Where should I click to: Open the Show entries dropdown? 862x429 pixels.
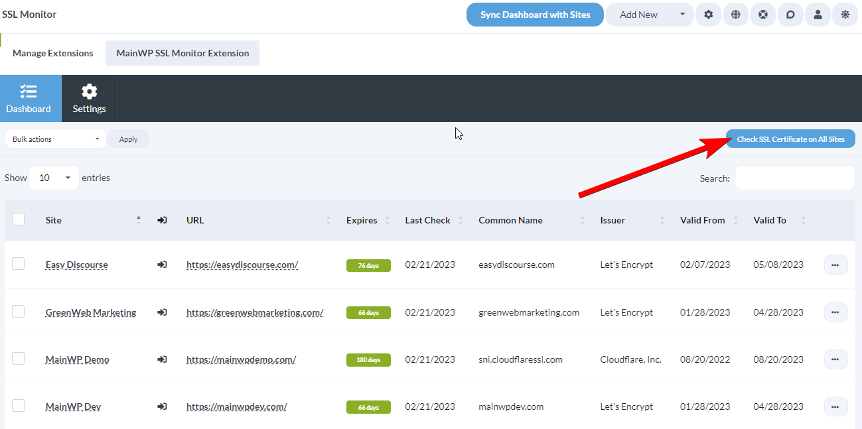pyautogui.click(x=53, y=178)
